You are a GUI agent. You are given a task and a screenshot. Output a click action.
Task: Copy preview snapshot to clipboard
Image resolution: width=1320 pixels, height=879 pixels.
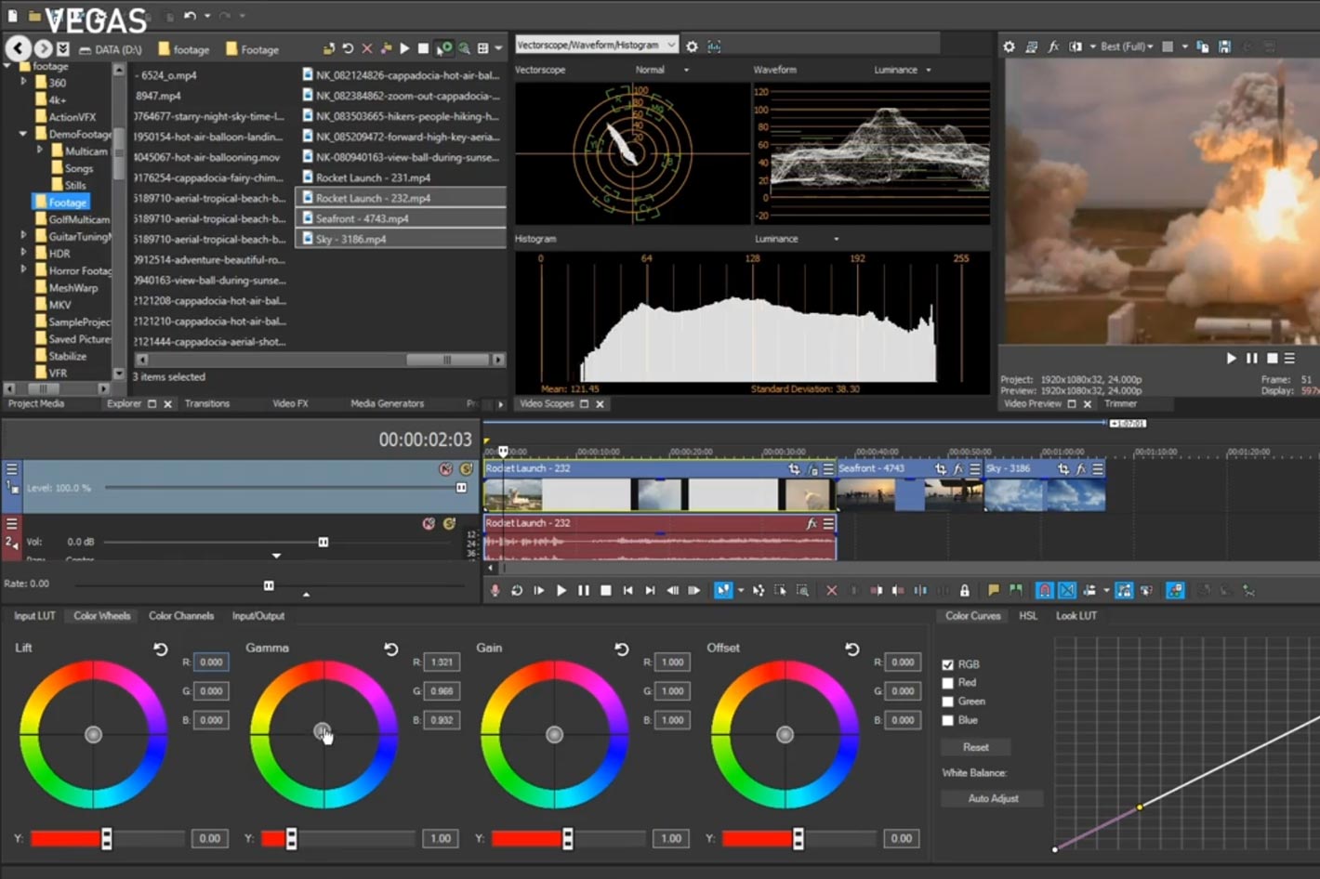1203,46
